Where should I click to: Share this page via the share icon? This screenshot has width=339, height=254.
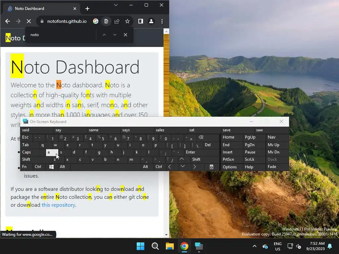[117, 21]
